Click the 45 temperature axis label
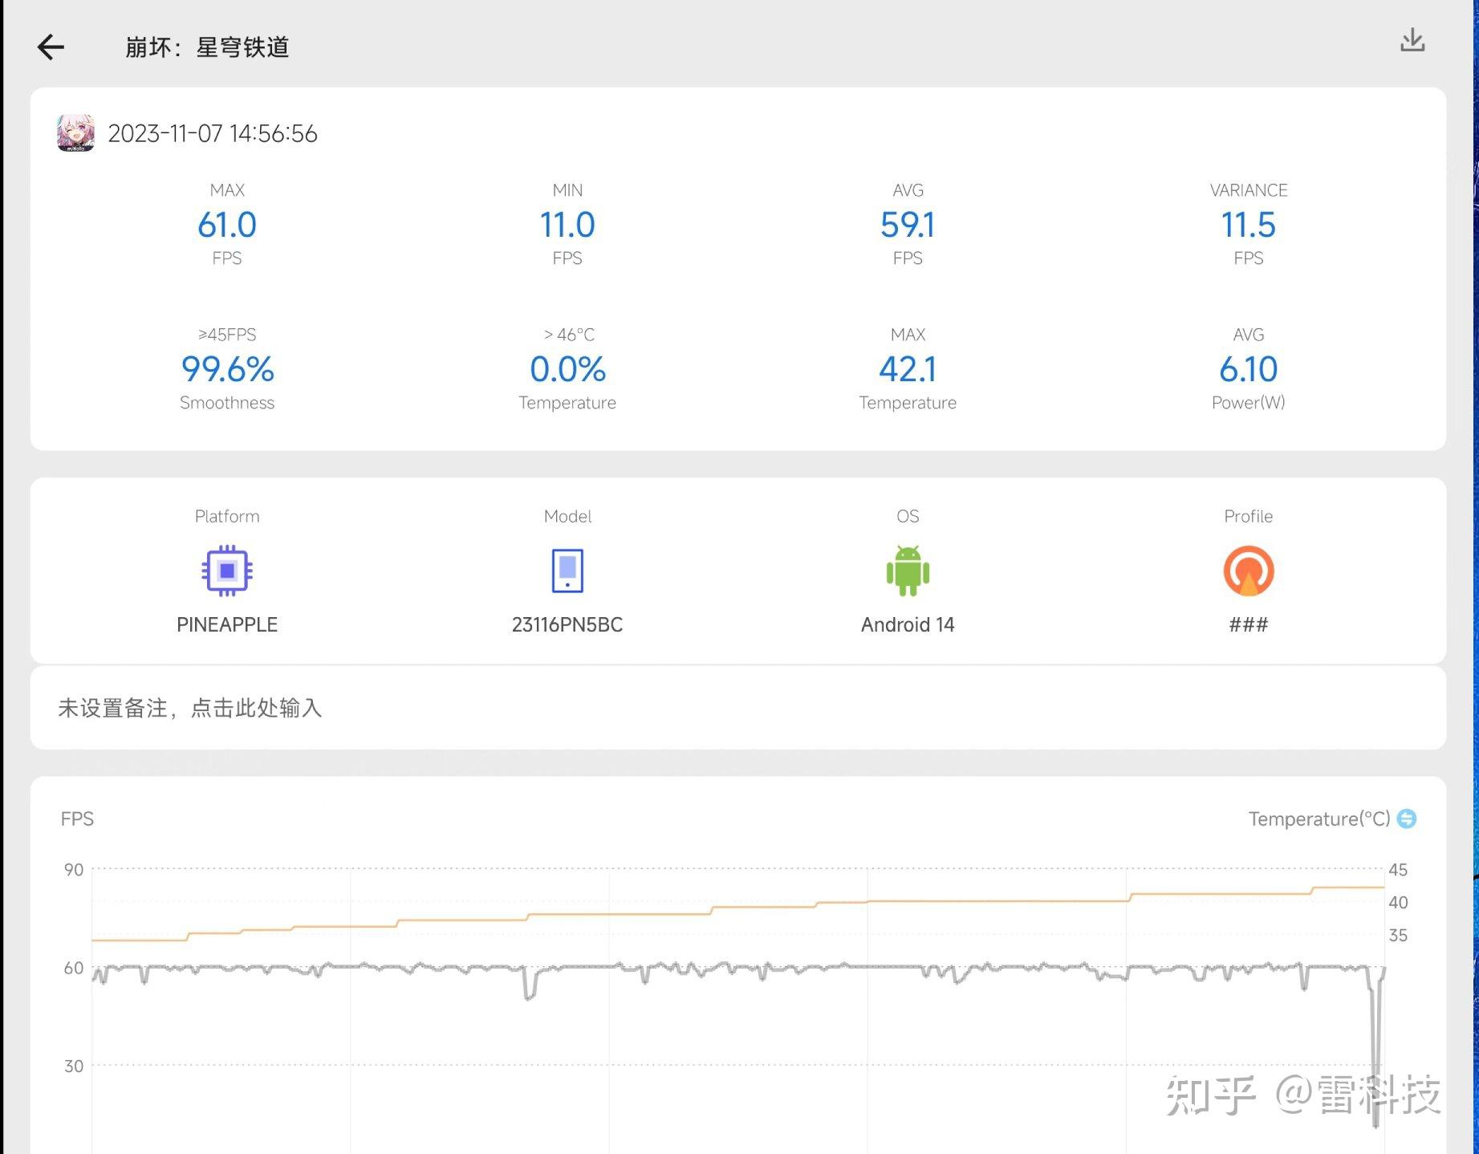1479x1154 pixels. [x=1398, y=870]
